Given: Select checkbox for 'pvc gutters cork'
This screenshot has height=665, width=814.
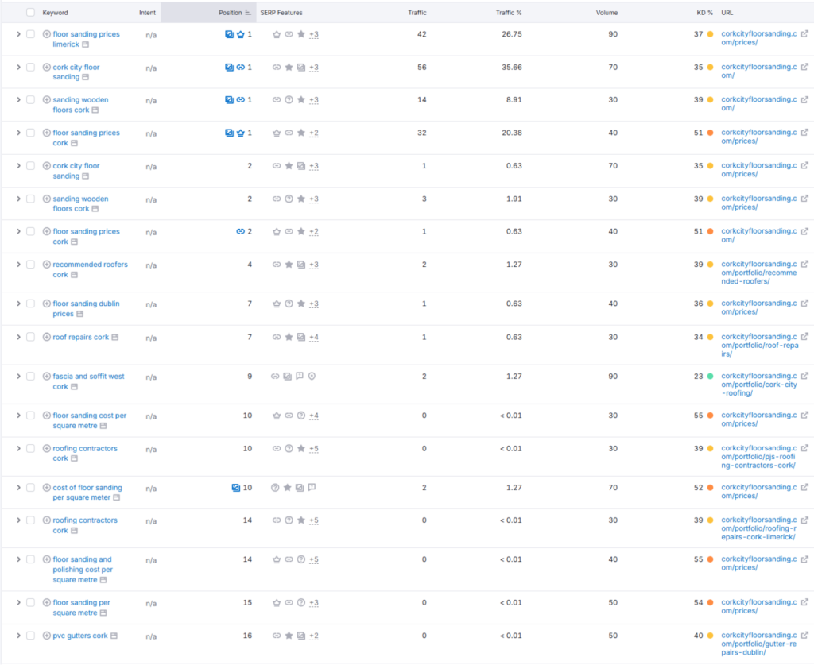Looking at the screenshot, I should point(31,636).
